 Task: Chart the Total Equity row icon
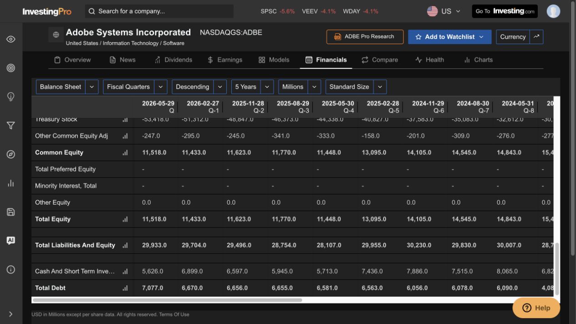[x=125, y=219]
